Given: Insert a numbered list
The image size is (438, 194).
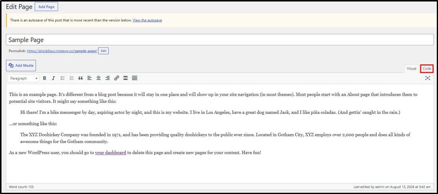Looking at the screenshot, I should point(72,78).
